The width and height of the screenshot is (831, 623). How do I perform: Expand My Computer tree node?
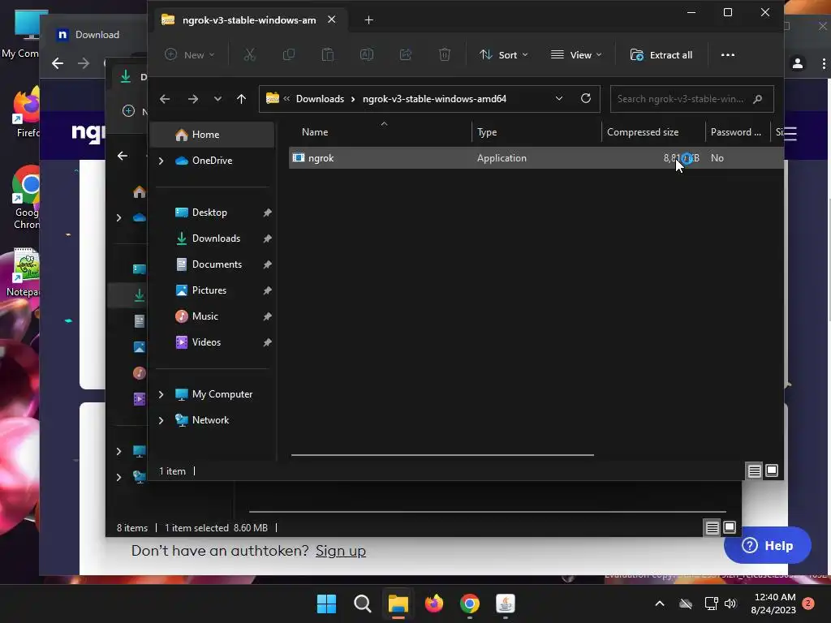pos(161,394)
